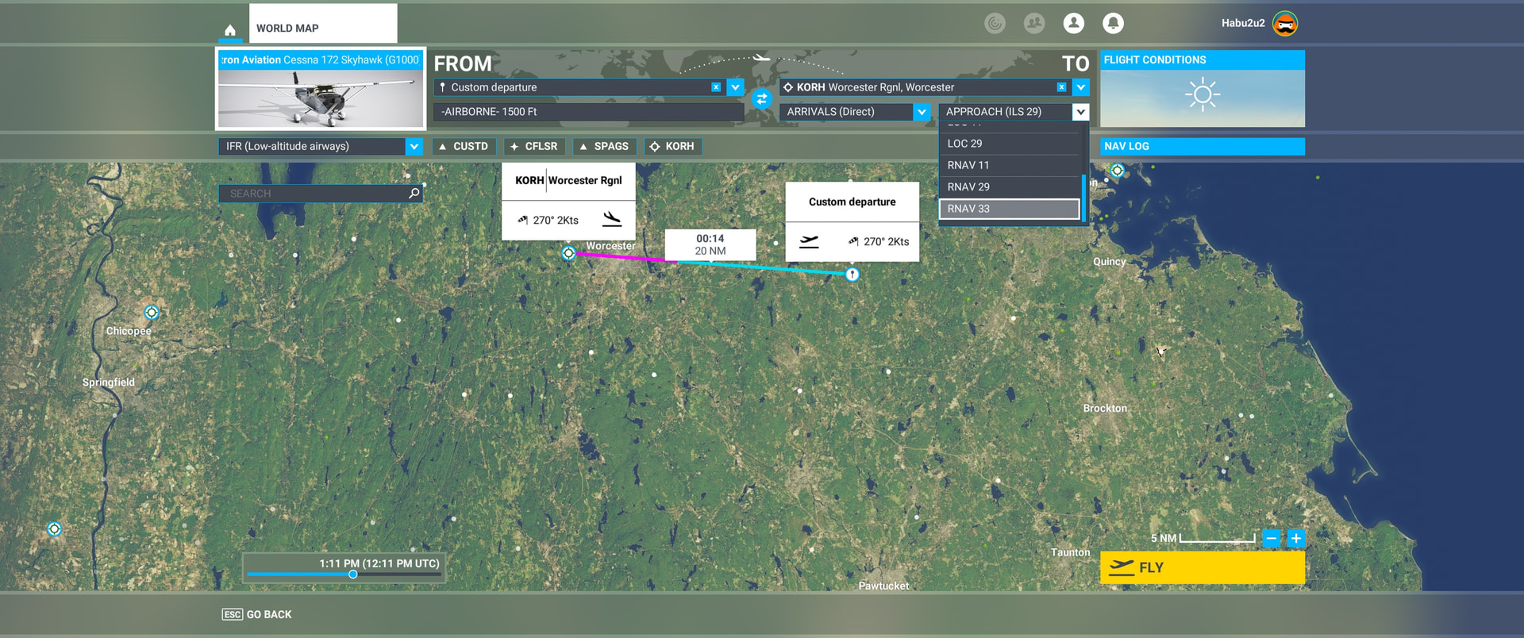Click the FLY button
This screenshot has height=638, width=1524.
pos(1203,567)
